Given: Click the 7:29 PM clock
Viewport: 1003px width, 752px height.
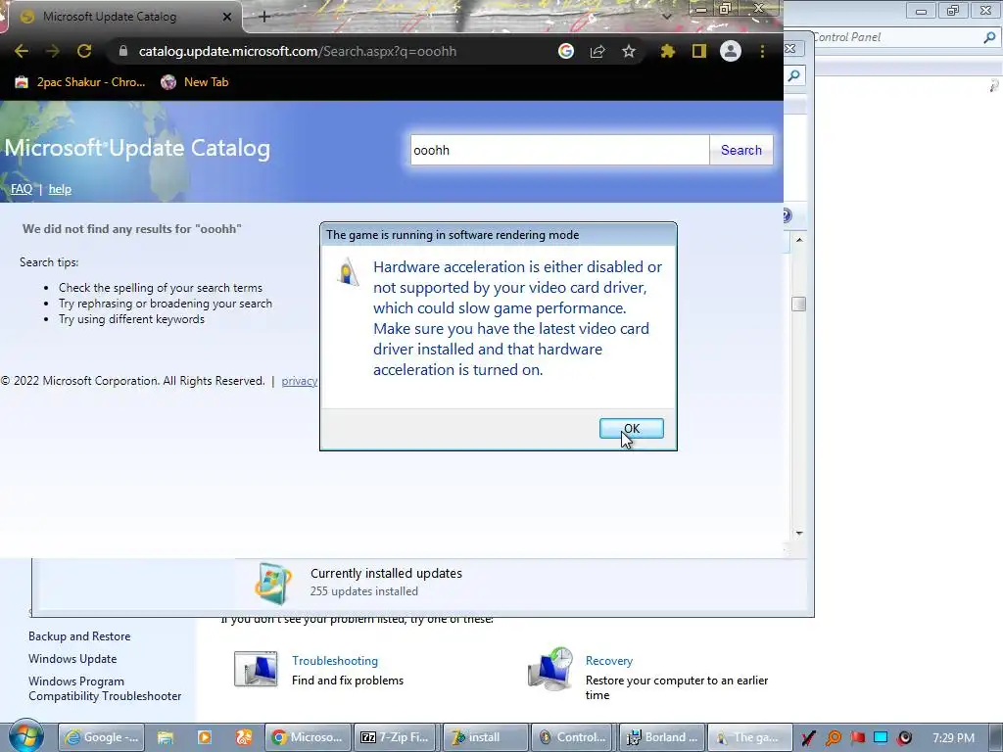Looking at the screenshot, I should point(953,738).
